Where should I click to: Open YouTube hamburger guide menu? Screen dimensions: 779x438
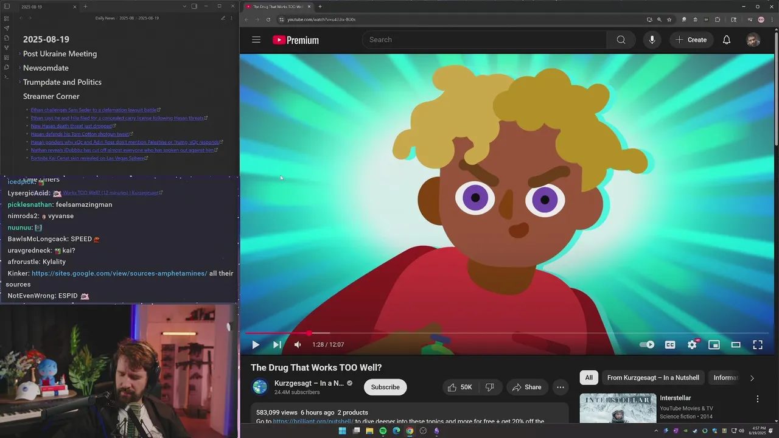(x=256, y=40)
